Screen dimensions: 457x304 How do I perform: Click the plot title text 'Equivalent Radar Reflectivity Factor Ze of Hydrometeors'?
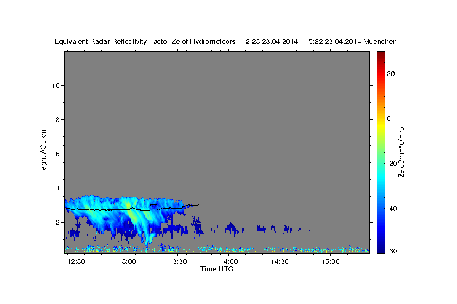(145, 42)
